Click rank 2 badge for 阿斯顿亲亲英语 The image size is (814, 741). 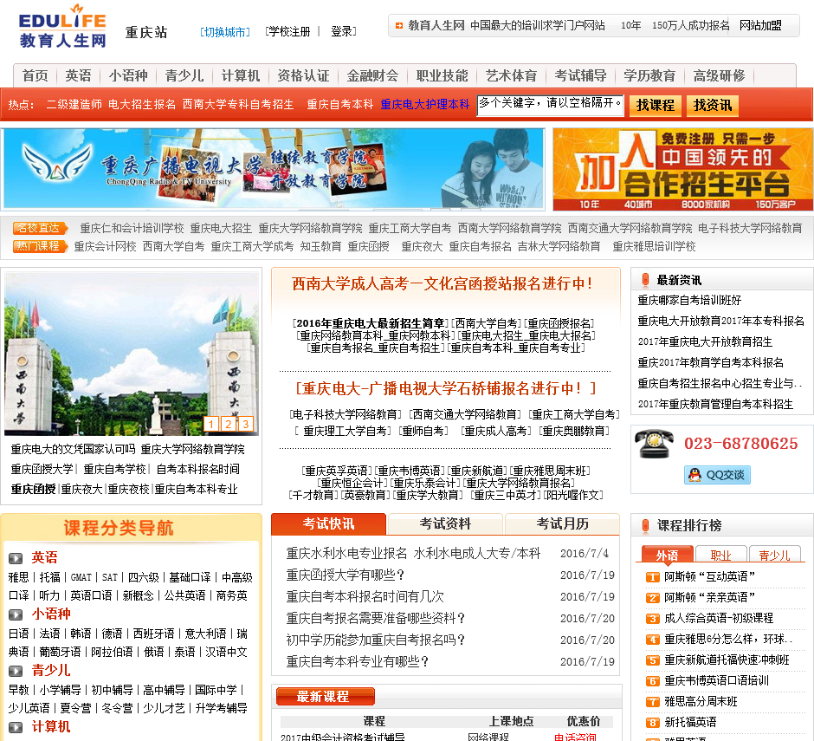pos(652,598)
